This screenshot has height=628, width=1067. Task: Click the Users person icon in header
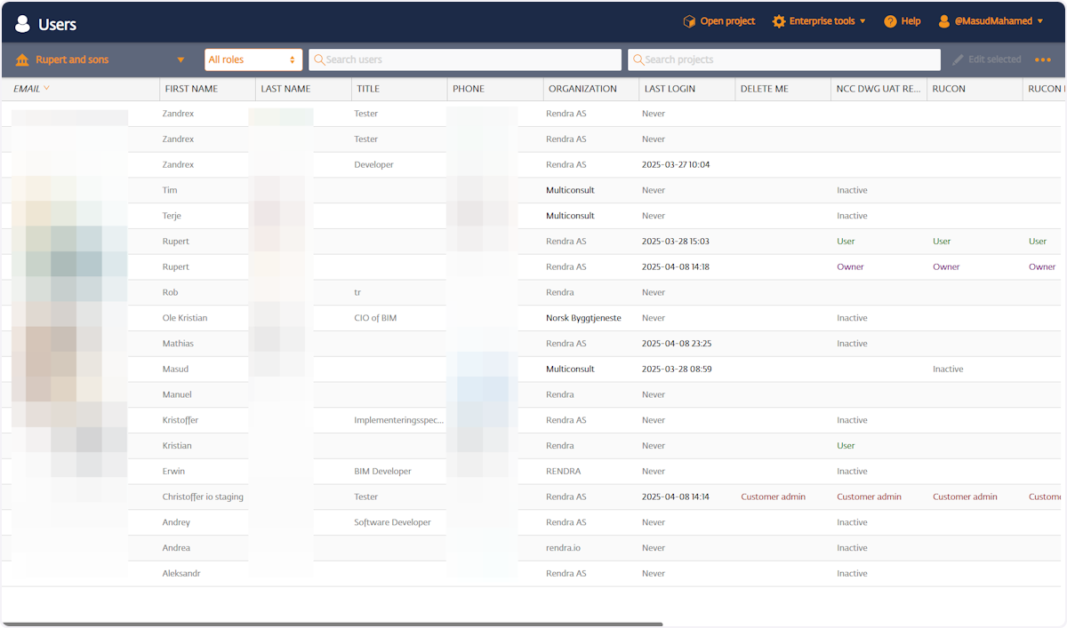pos(22,24)
